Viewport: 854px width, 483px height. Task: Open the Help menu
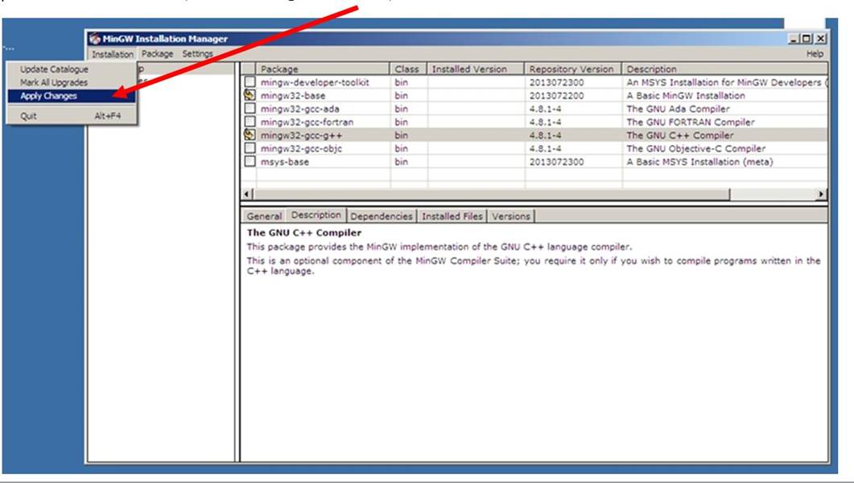[815, 54]
